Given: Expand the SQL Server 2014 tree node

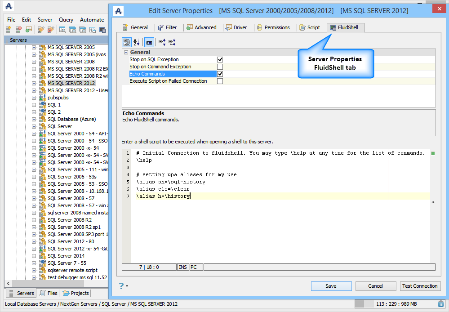Looking at the screenshot, I should (34, 256).
